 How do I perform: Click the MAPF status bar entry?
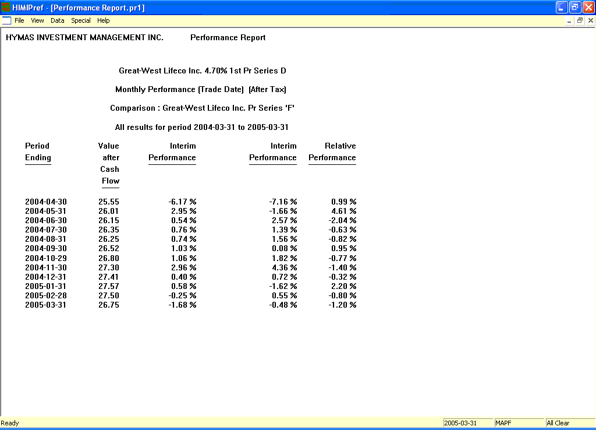coord(519,423)
